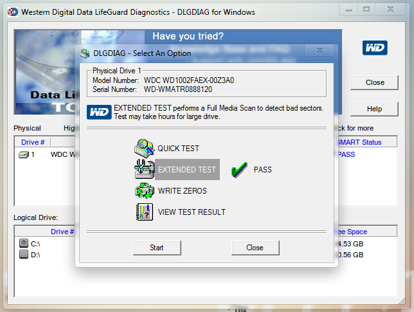Click the D:\ logical drive icon
Image resolution: width=414 pixels, height=312 pixels.
24,254
